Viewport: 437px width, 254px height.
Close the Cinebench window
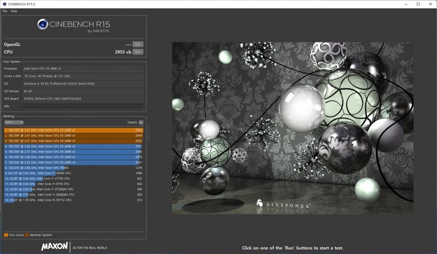[430, 4]
